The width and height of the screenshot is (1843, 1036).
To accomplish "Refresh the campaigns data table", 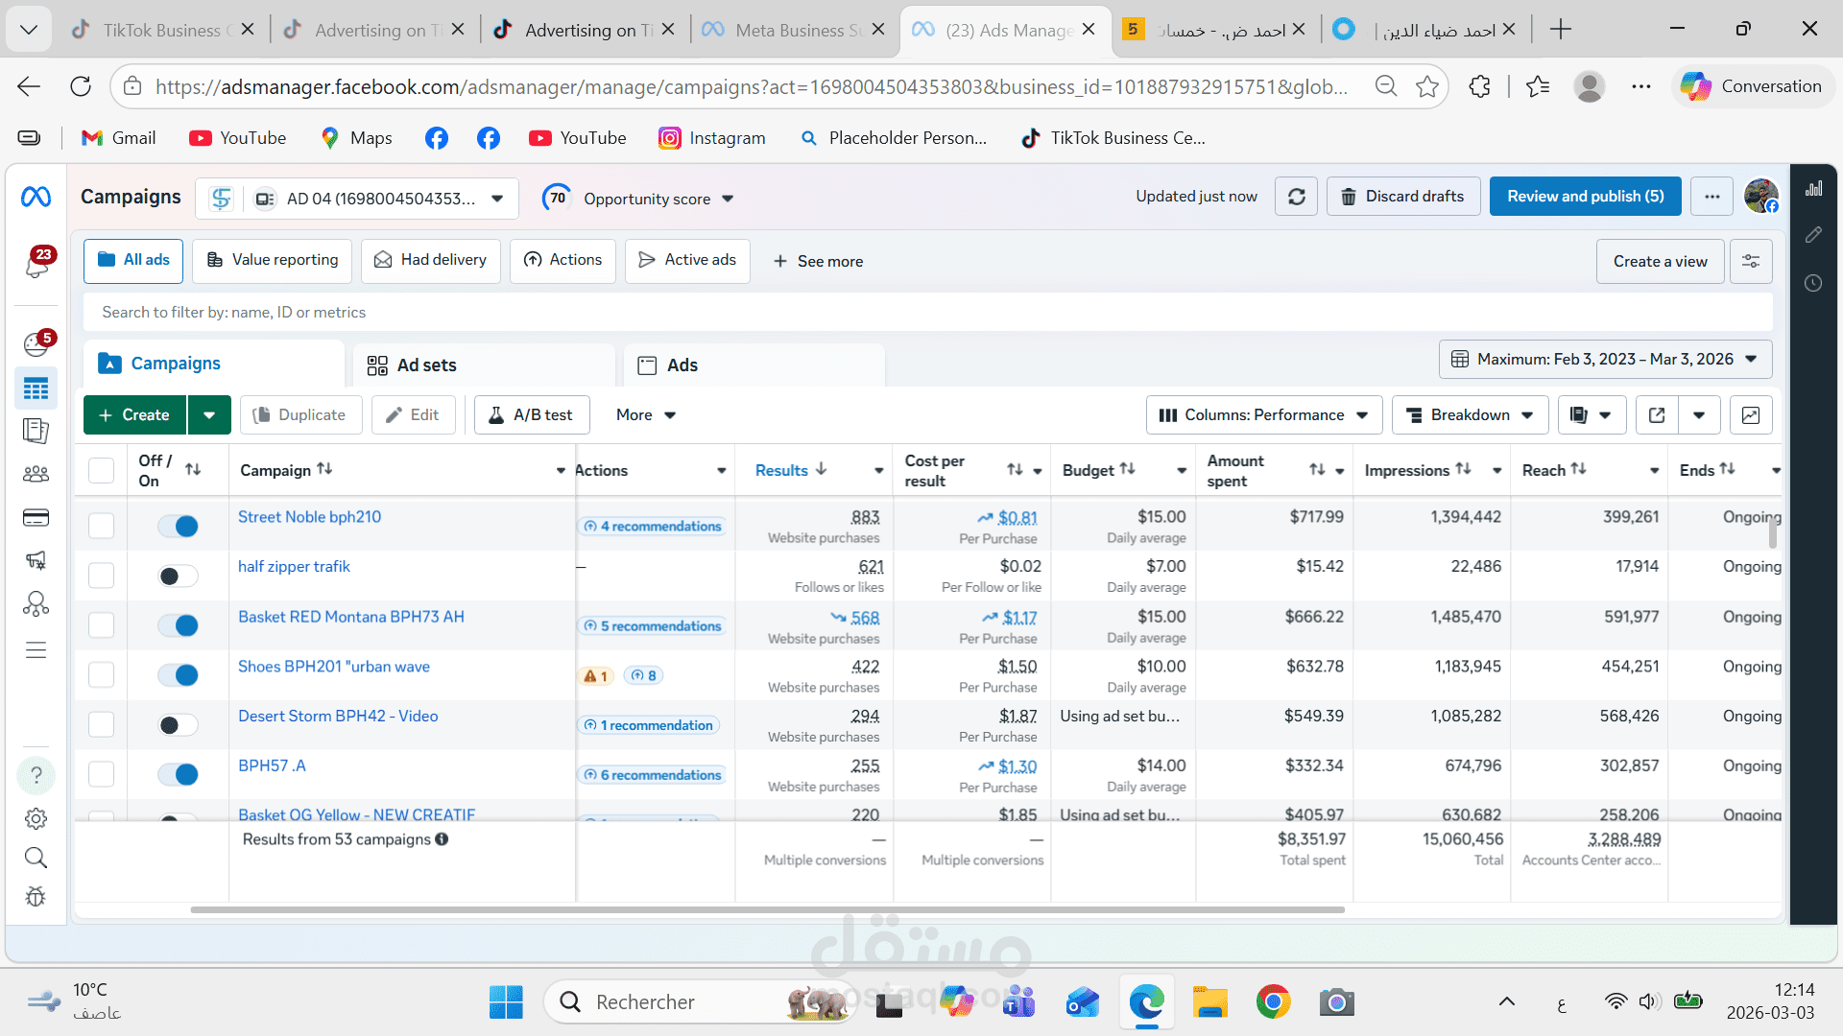I will 1296,197.
